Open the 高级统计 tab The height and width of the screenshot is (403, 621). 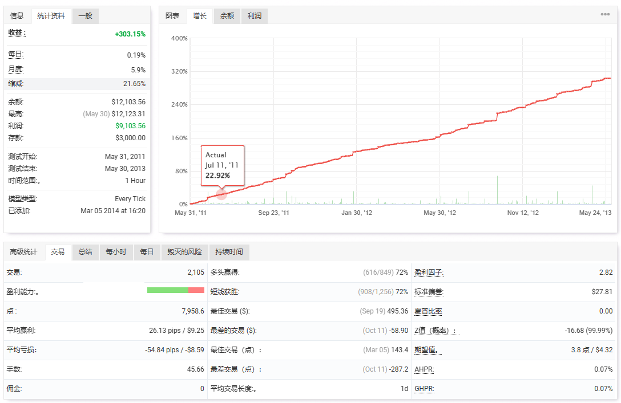coord(24,252)
